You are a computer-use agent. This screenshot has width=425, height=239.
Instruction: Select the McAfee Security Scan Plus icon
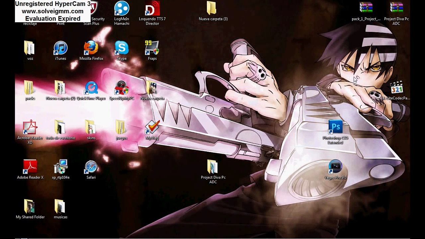(94, 8)
